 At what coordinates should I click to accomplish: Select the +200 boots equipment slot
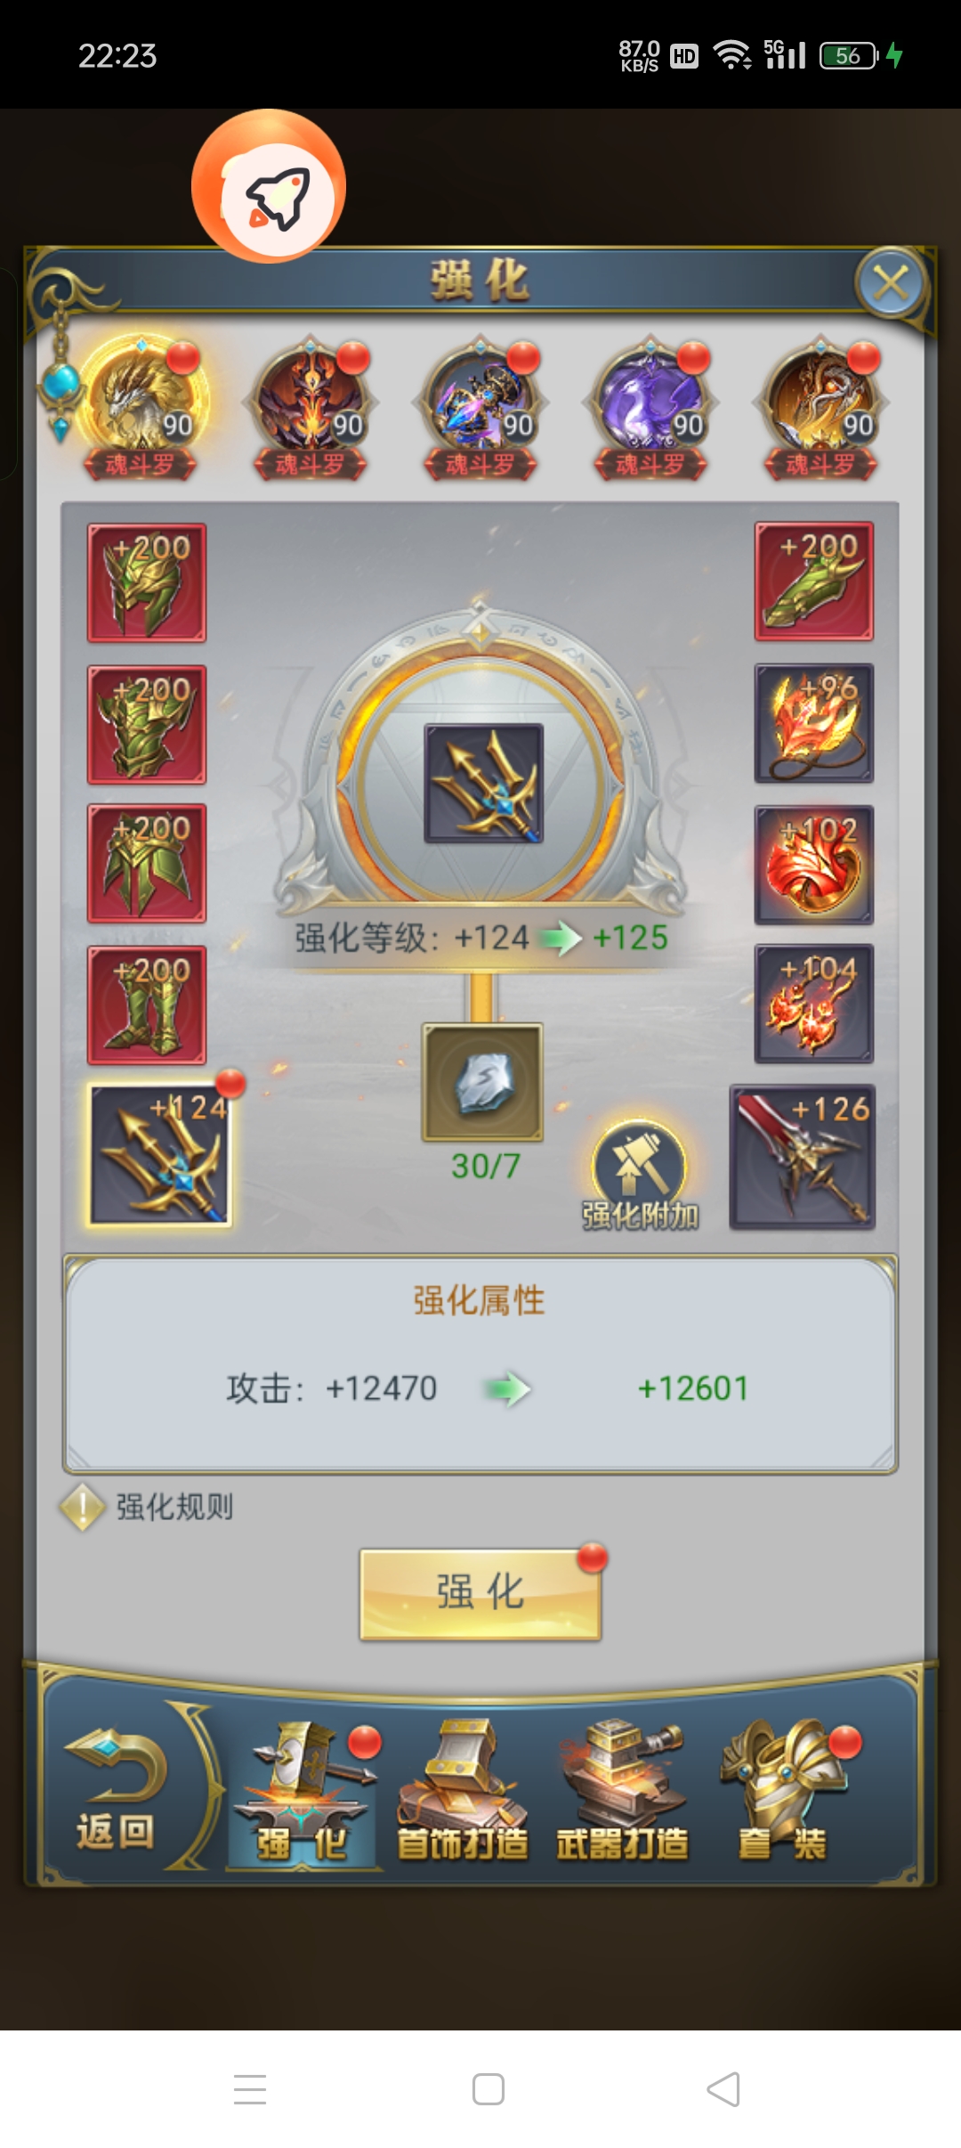coord(147,1005)
